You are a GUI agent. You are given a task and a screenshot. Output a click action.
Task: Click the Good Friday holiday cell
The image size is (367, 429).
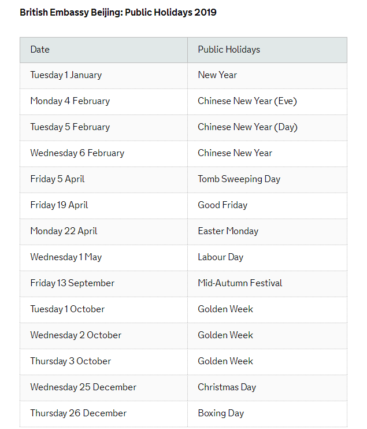click(223, 205)
